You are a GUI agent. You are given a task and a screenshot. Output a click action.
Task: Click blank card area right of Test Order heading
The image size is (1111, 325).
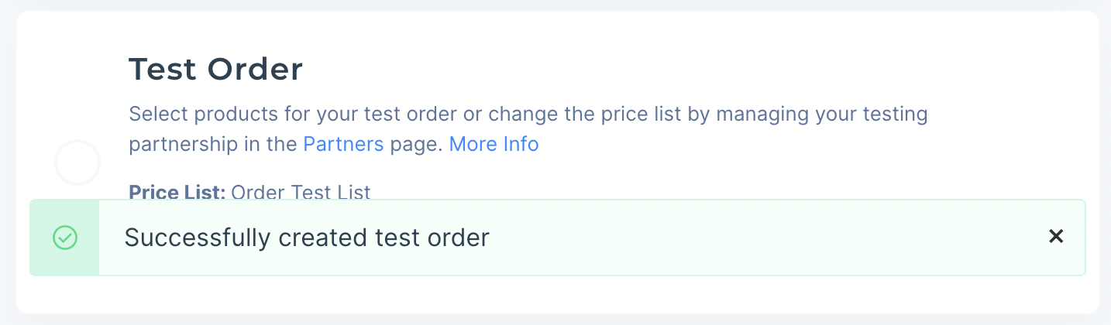(x=620, y=70)
